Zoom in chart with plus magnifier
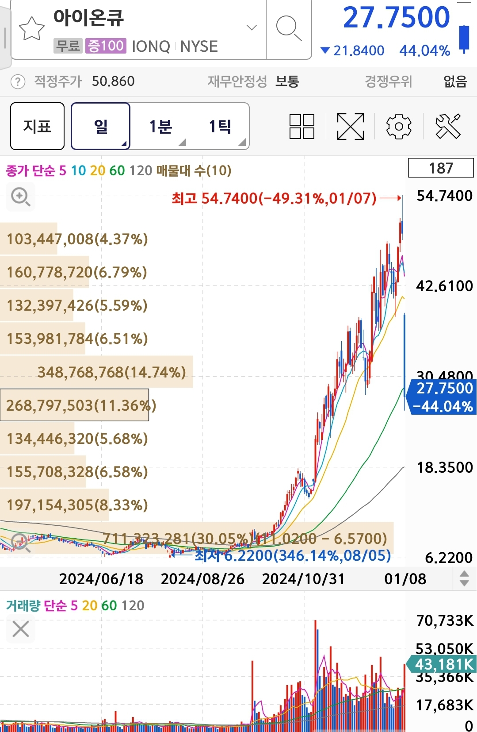 (x=21, y=196)
